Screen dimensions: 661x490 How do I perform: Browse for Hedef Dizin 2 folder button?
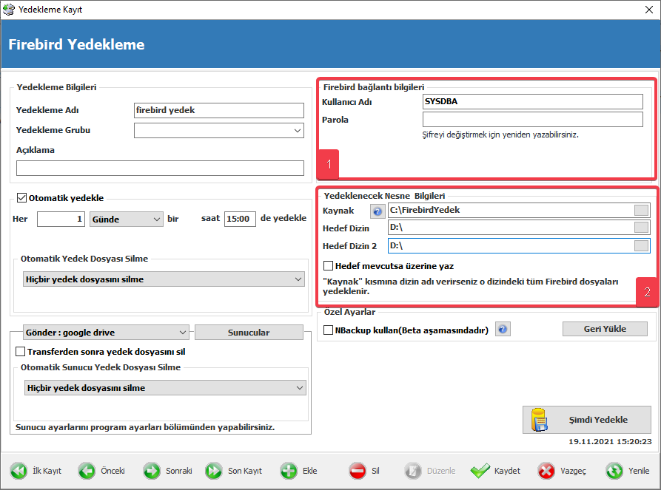click(641, 245)
